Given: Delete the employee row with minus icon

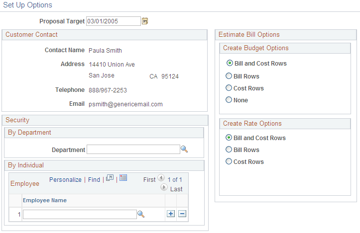Looking at the screenshot, I should click(x=182, y=214).
